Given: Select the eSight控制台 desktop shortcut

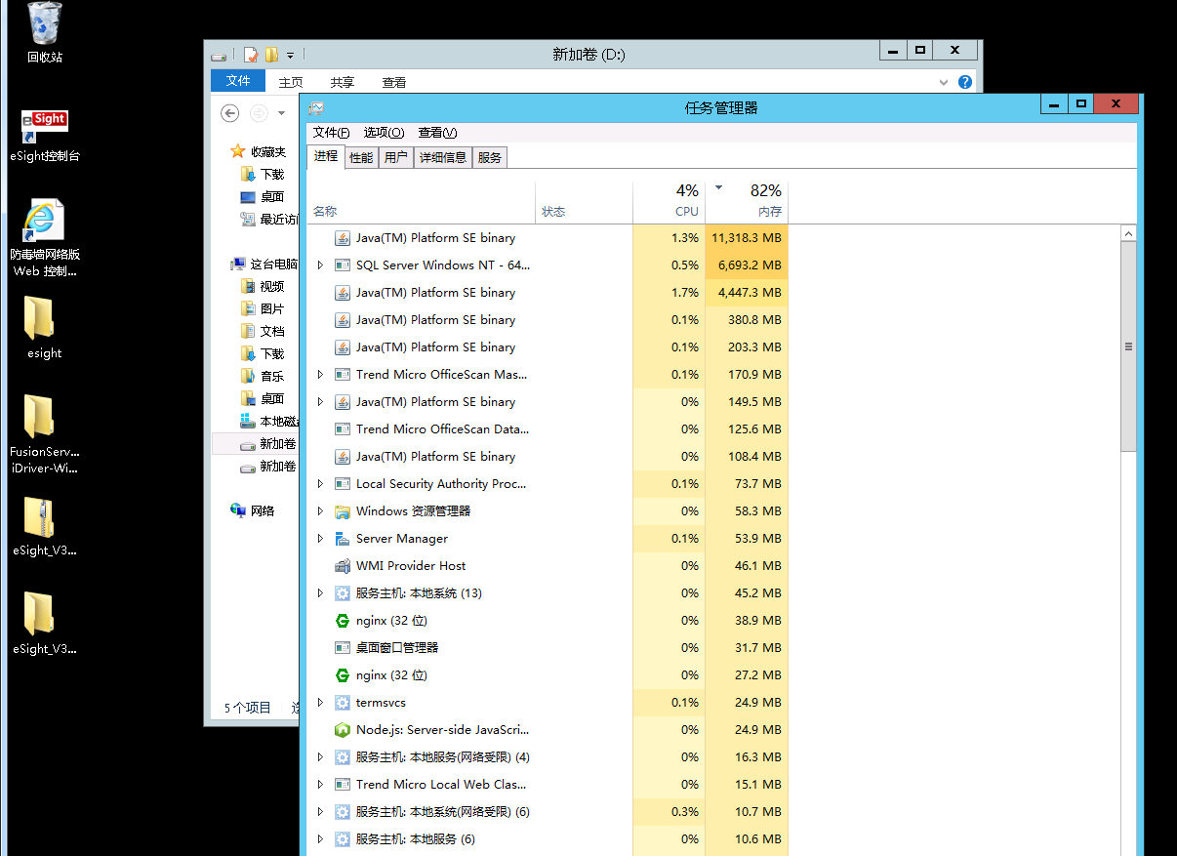Looking at the screenshot, I should [45, 136].
